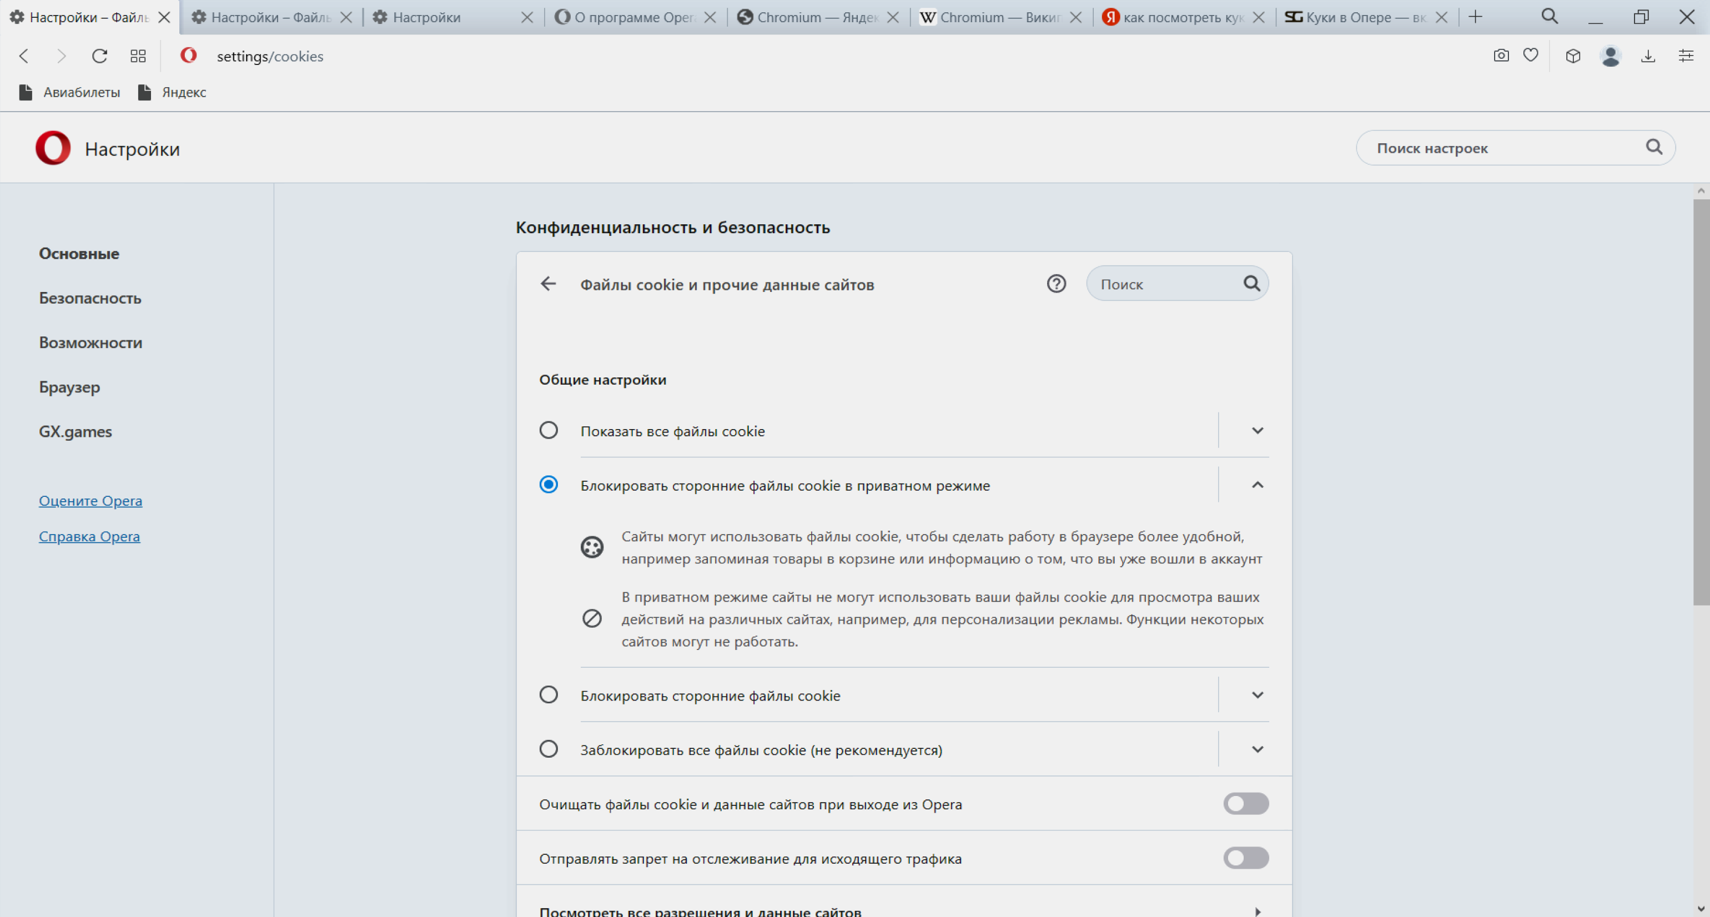
Task: Open the Безопасность settings section
Action: [x=90, y=298]
